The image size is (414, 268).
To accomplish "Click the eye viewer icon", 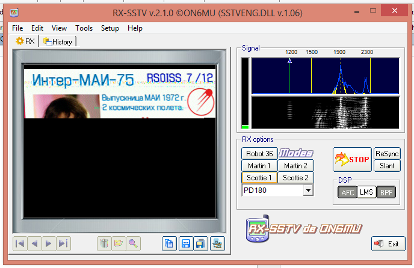I will [x=218, y=243].
